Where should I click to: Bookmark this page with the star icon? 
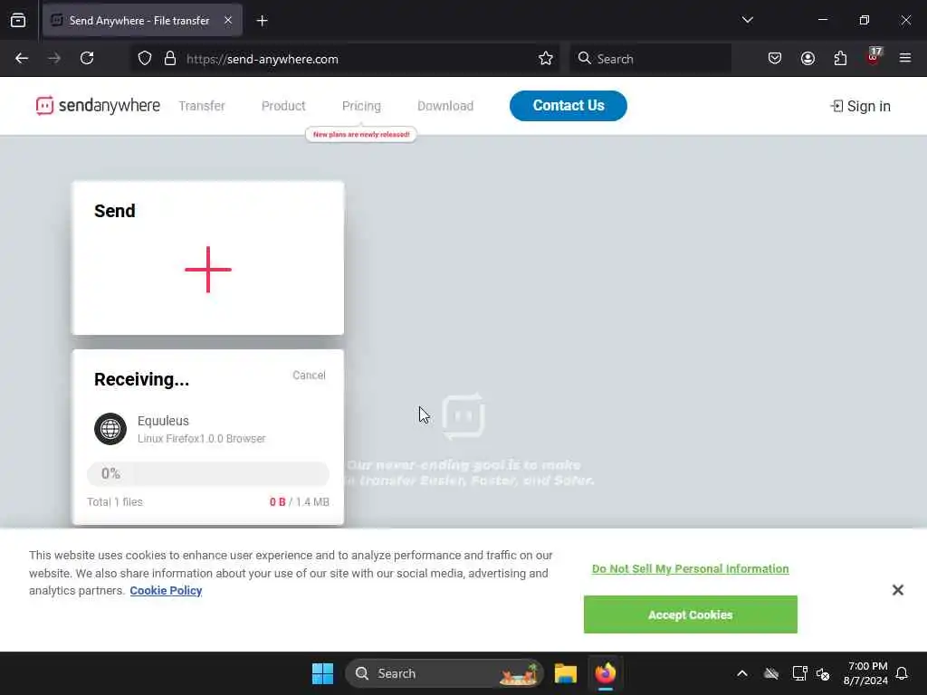pos(546,59)
